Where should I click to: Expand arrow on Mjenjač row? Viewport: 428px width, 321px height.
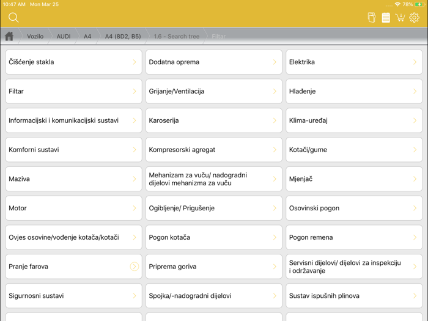(415, 179)
